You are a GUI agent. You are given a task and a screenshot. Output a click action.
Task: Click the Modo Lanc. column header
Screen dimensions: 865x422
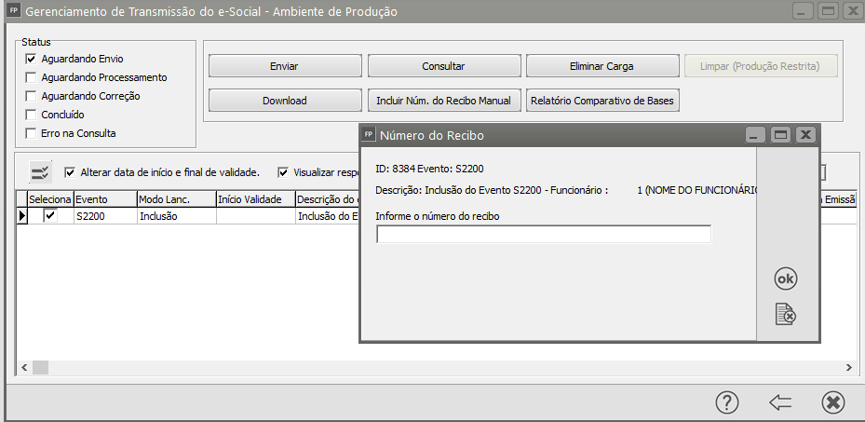click(177, 199)
